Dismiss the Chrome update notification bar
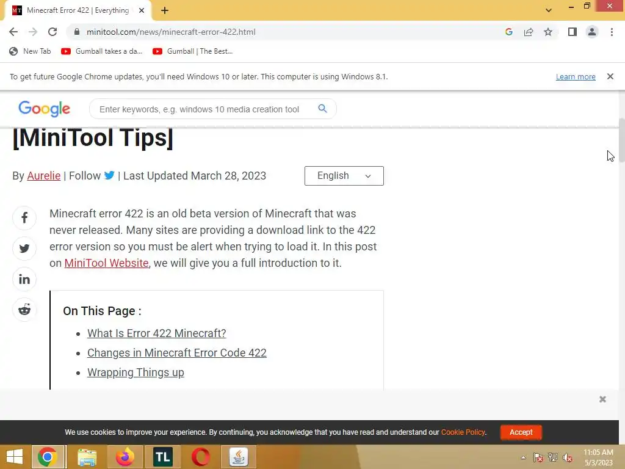Image resolution: width=625 pixels, height=469 pixels. click(x=610, y=76)
